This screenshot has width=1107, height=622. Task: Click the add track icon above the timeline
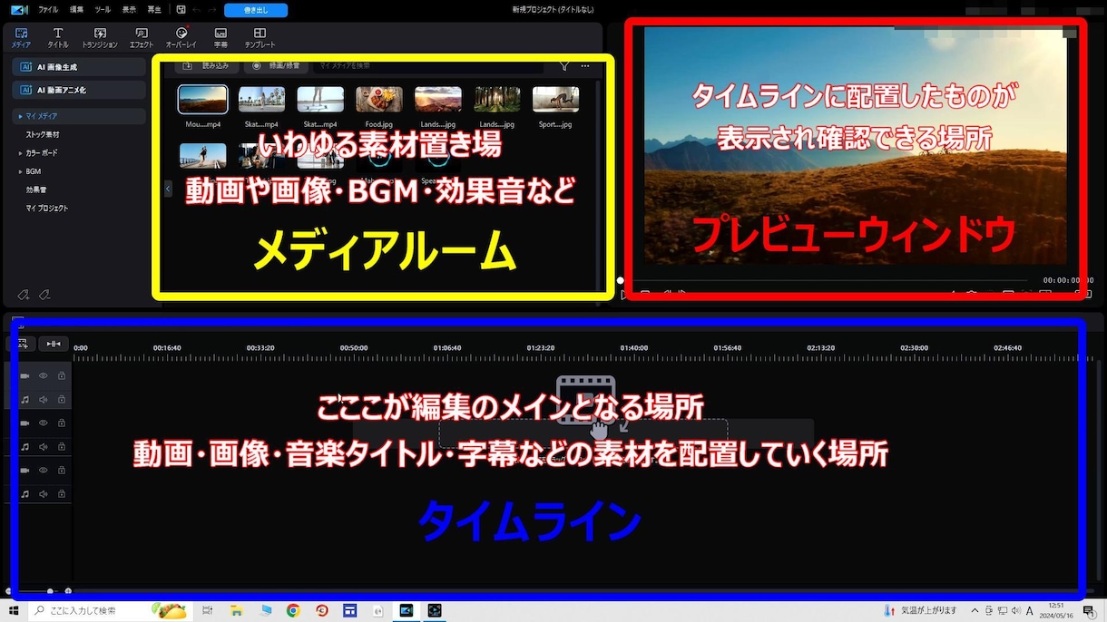(x=23, y=344)
